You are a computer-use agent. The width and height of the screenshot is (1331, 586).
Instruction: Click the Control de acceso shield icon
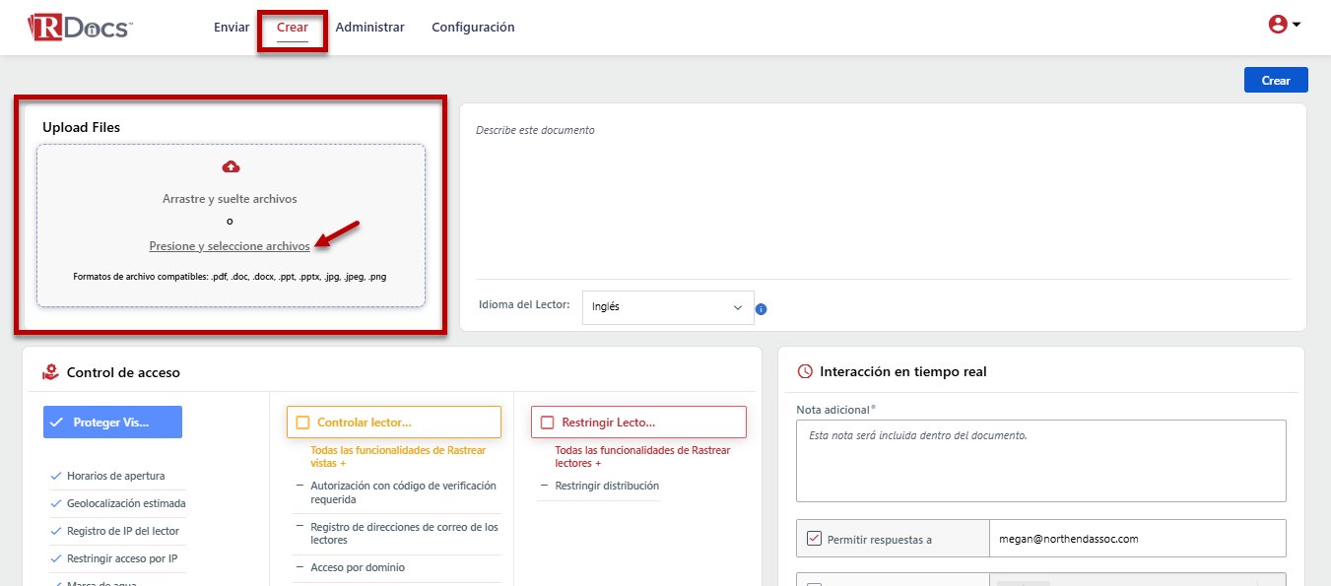pos(51,372)
